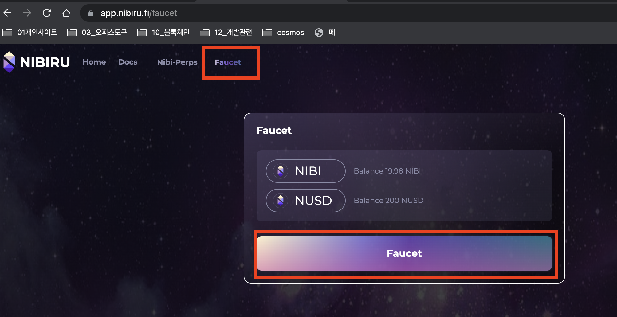Select the Faucet nav tab
This screenshot has height=317, width=617.
point(228,62)
